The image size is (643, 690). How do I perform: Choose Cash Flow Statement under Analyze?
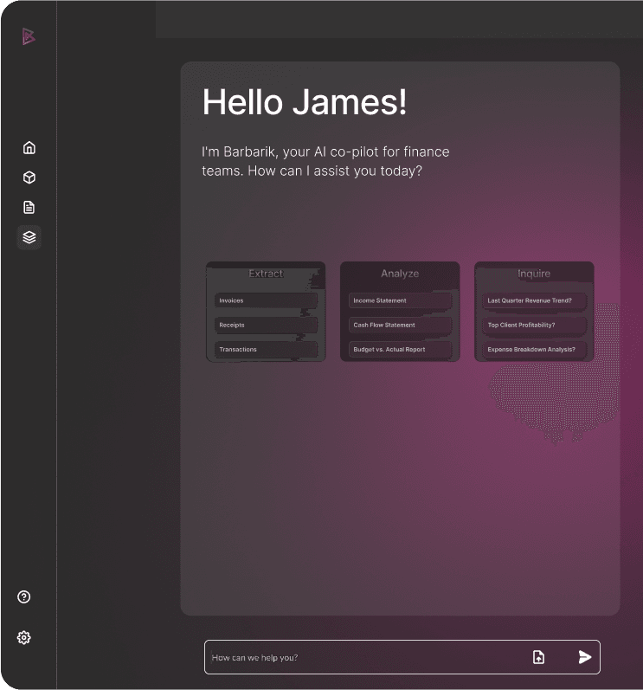(400, 325)
